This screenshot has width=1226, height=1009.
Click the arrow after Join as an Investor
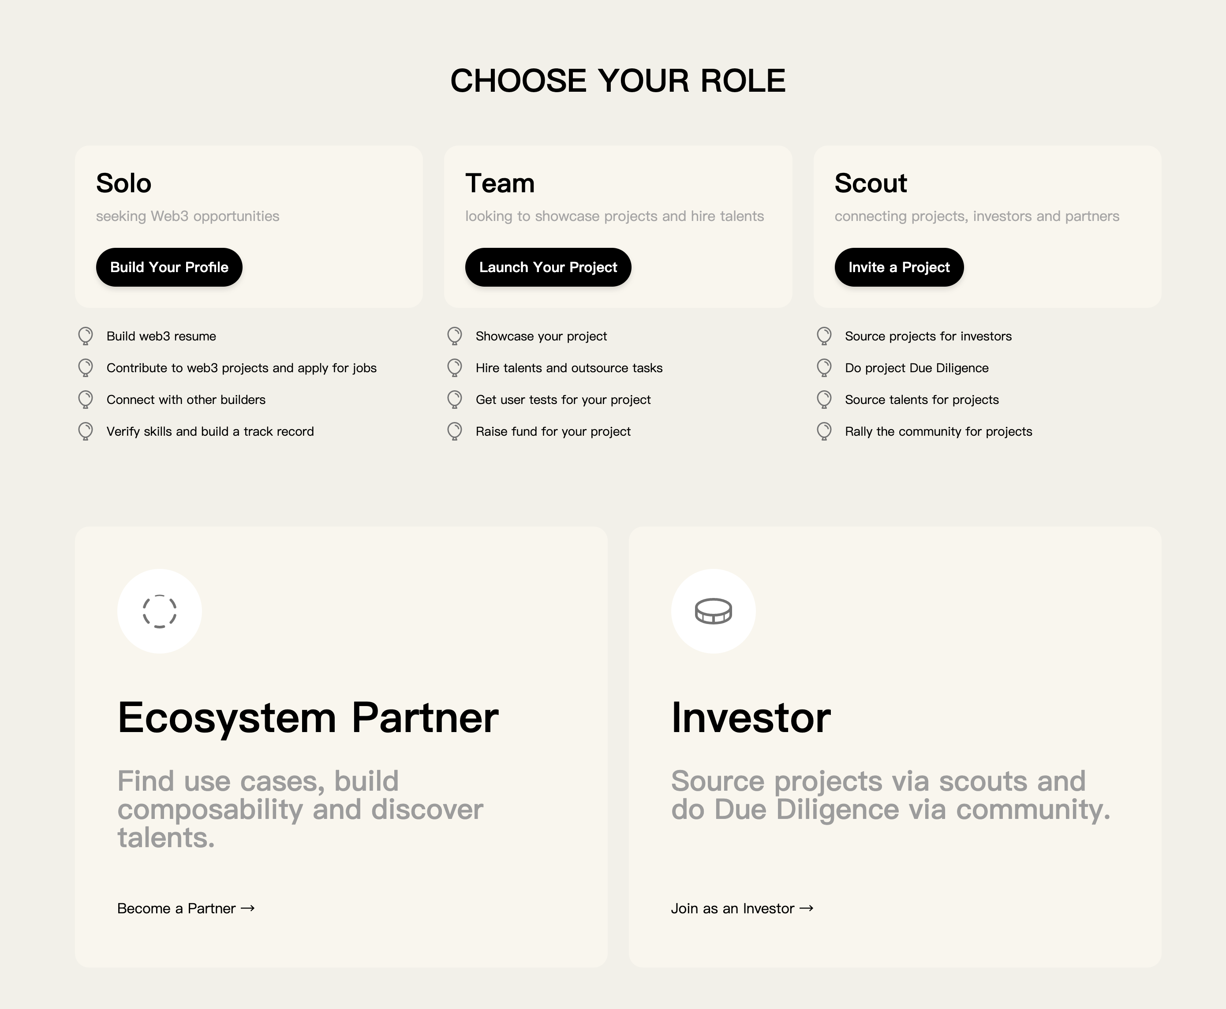tap(806, 908)
